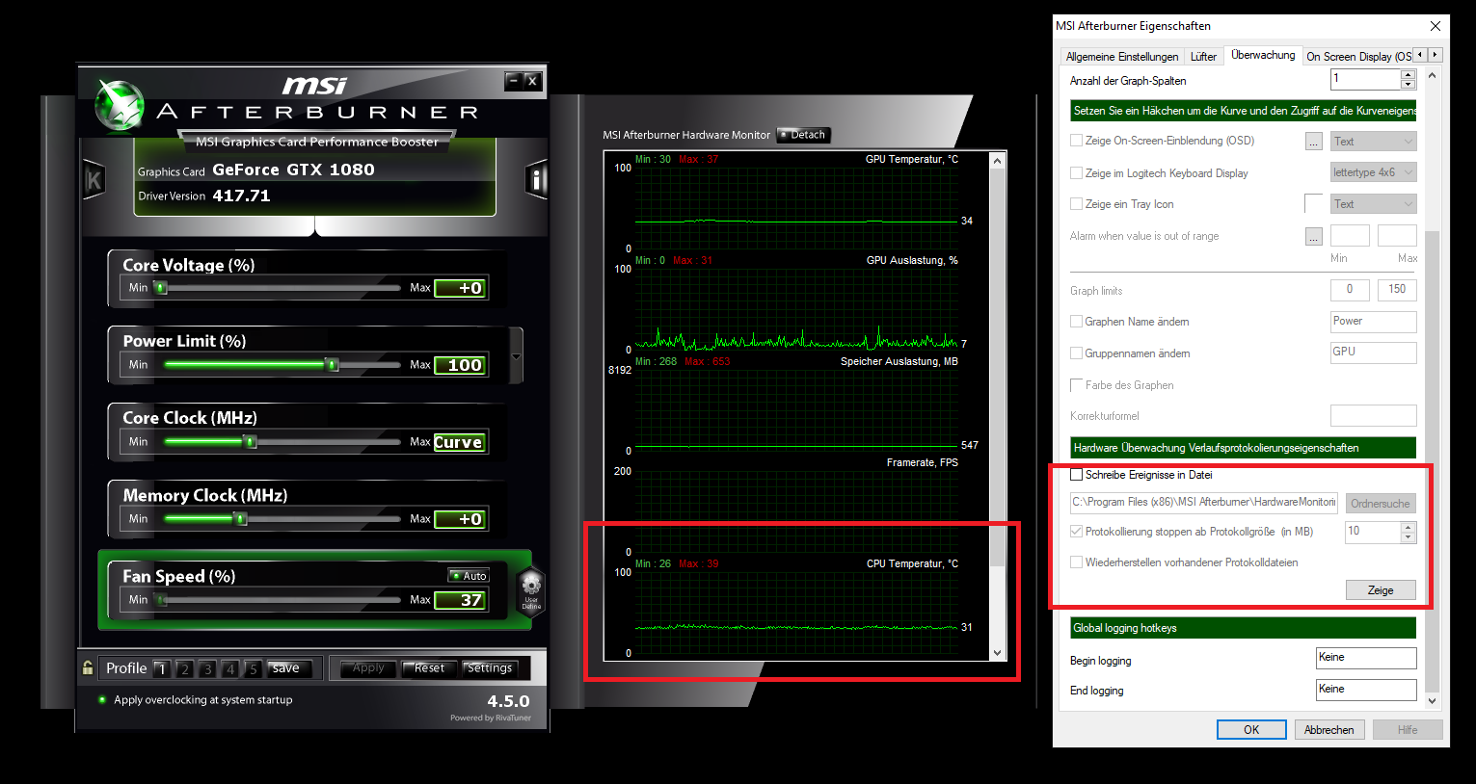Click the Zeige log button
1476x784 pixels.
(1381, 590)
